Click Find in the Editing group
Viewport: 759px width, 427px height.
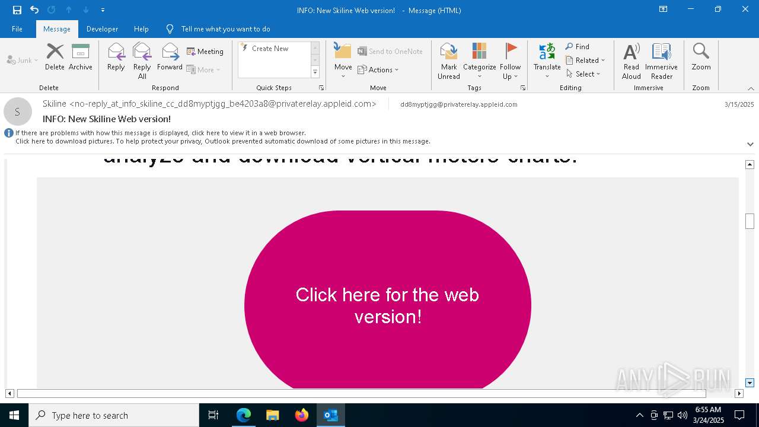click(x=578, y=47)
